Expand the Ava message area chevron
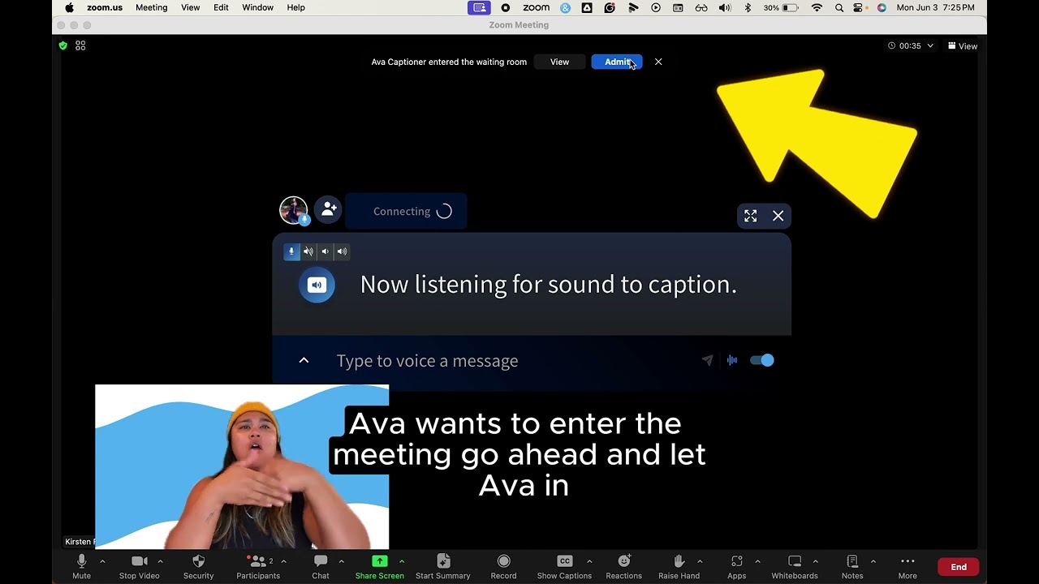 point(304,360)
